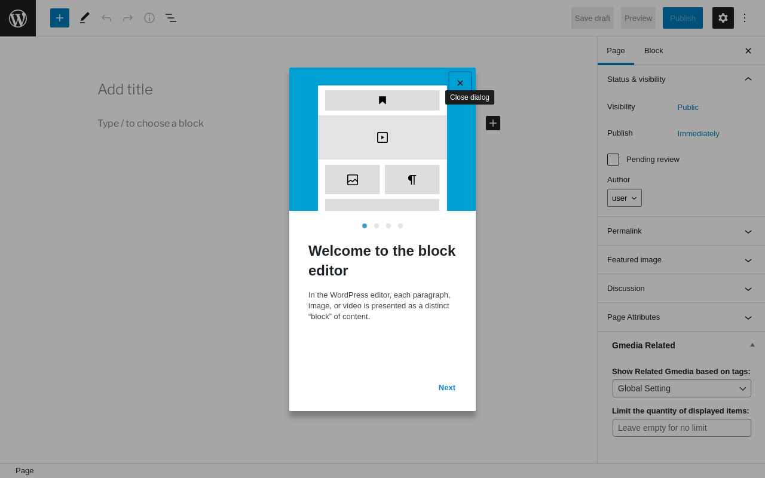
Task: Select the Tools pencil icon
Action: [85, 18]
